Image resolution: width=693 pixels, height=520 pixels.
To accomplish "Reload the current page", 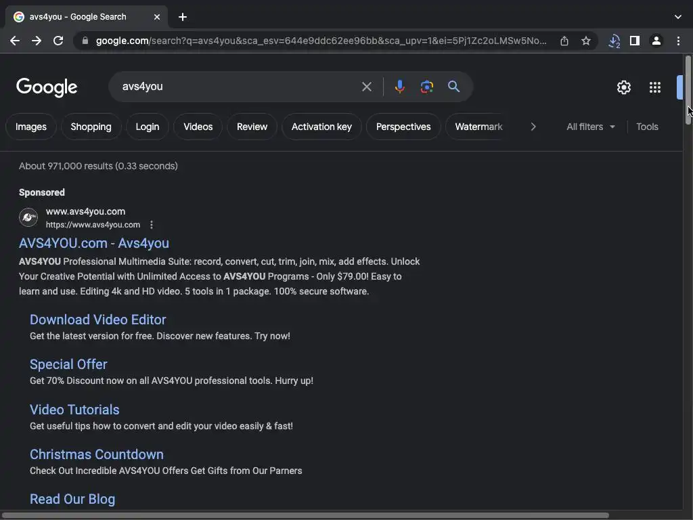I will 58,41.
